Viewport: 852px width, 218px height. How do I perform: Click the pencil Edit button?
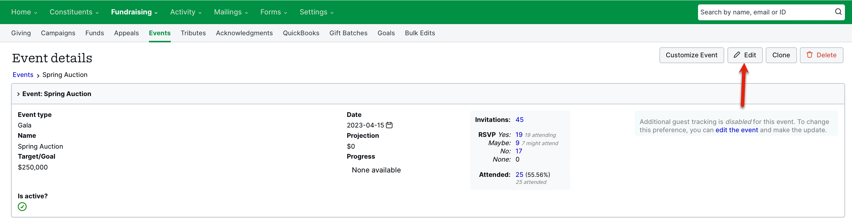point(745,55)
